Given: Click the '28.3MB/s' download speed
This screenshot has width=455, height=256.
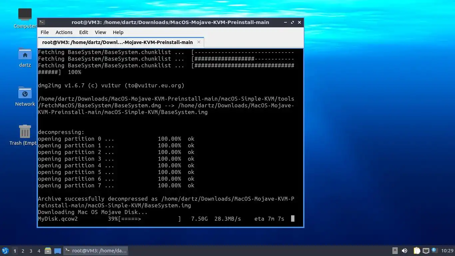Looking at the screenshot, I should point(227,219).
